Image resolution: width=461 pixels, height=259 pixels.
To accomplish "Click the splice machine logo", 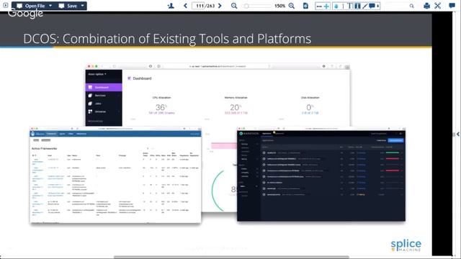I will [406, 245].
